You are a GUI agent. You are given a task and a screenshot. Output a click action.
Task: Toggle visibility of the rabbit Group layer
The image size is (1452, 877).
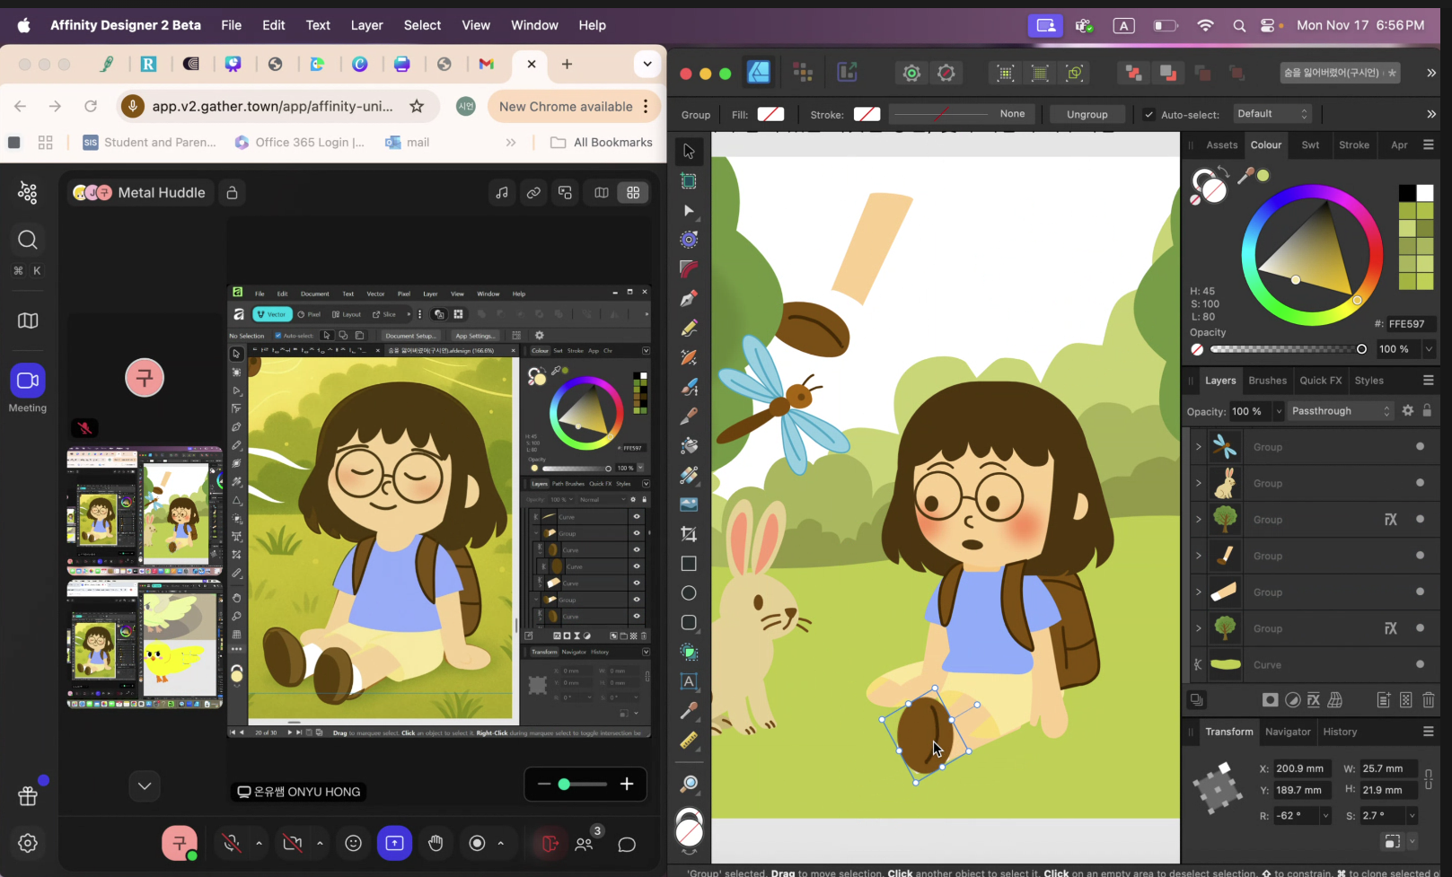tap(1420, 483)
